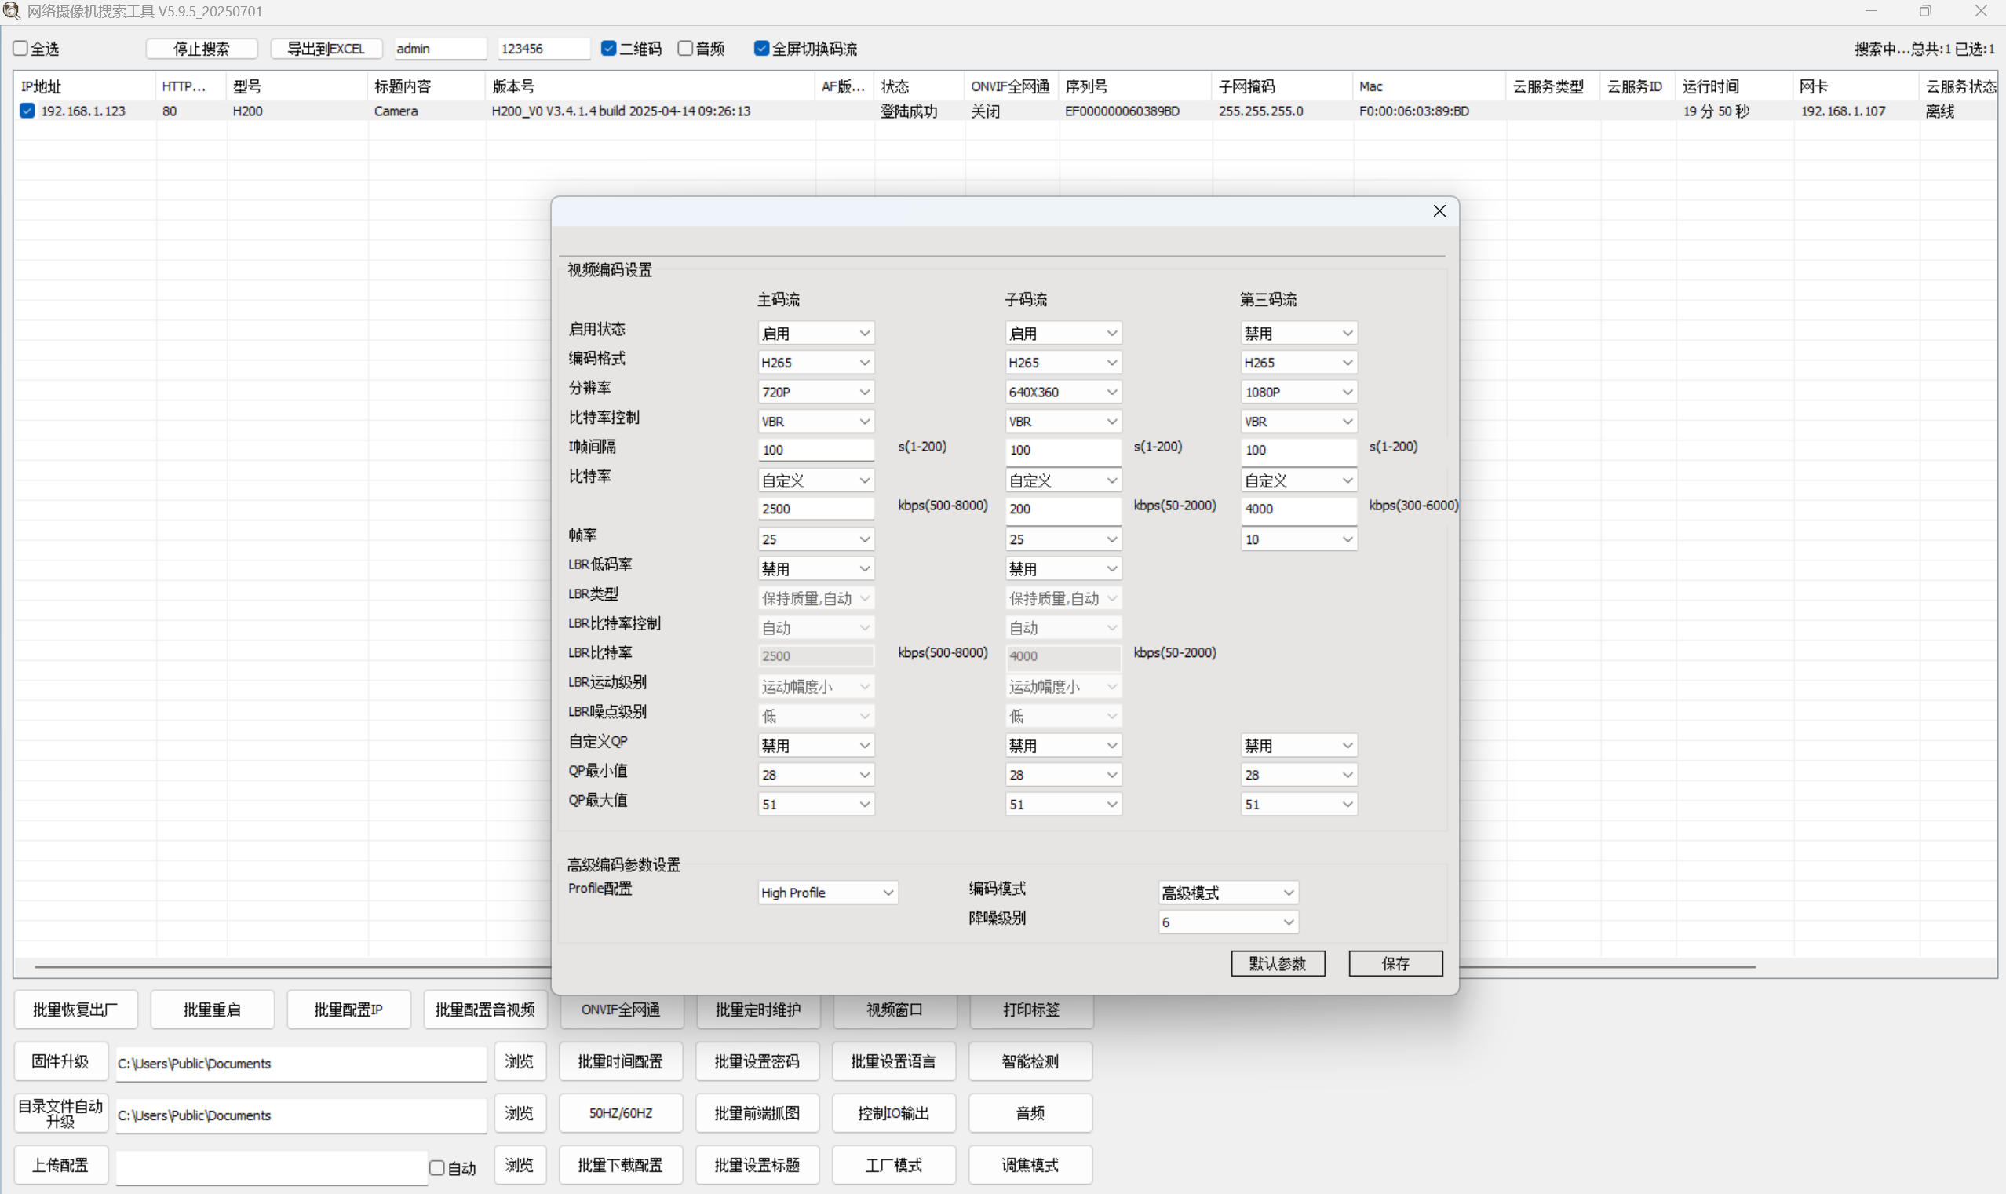Viewport: 2006px width, 1194px height.
Task: Toggle 全屏切换码流 checkbox
Action: [x=762, y=48]
